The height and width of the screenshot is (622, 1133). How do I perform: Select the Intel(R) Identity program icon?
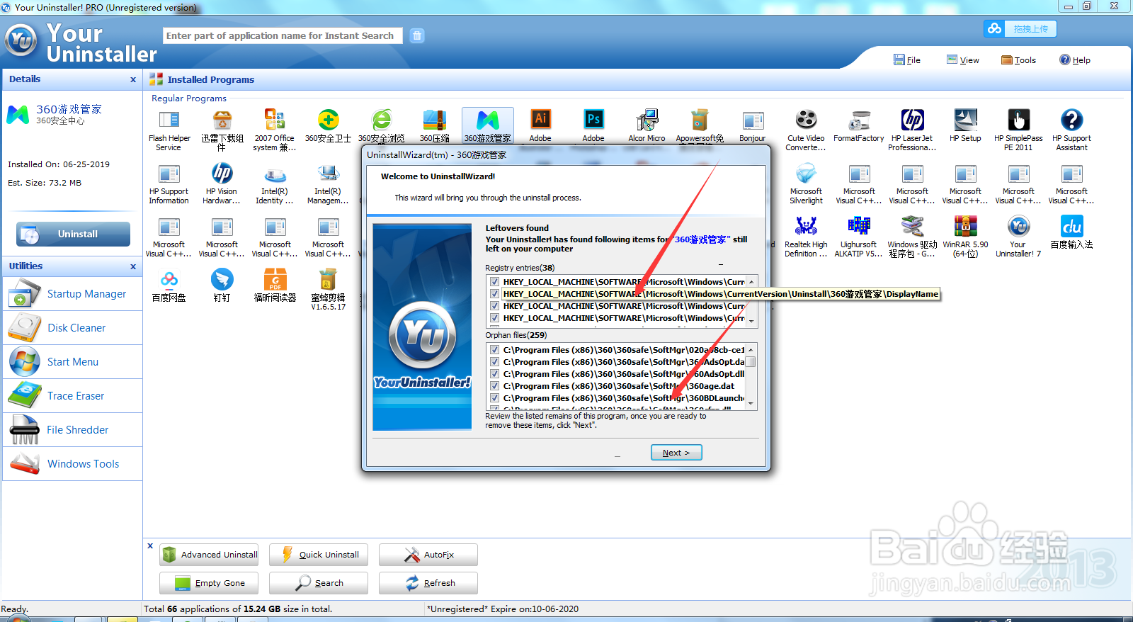point(275,173)
